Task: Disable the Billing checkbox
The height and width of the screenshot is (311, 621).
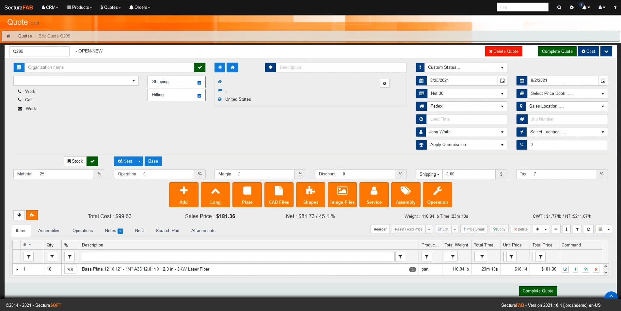Action: (199, 96)
